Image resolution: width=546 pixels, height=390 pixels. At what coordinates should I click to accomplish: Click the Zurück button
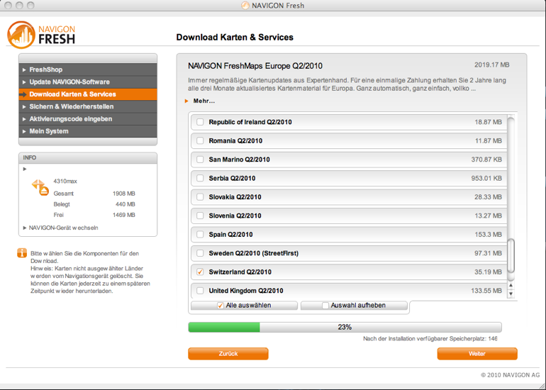[228, 354]
